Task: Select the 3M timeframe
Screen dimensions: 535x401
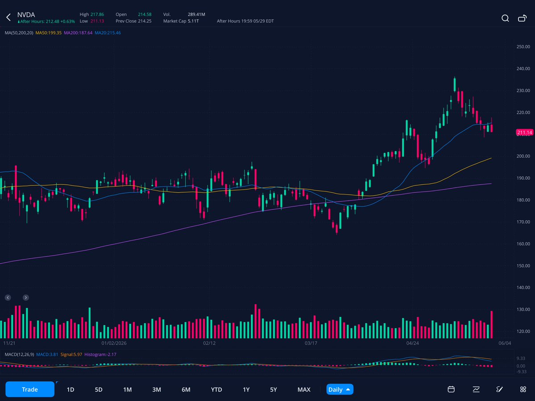Action: pos(157,389)
